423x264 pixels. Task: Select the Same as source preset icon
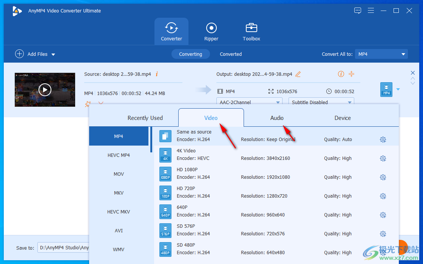pyautogui.click(x=165, y=136)
